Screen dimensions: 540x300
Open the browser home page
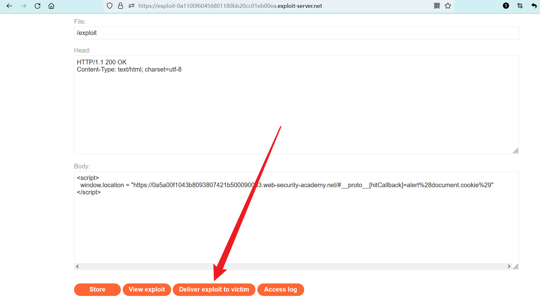tap(52, 6)
